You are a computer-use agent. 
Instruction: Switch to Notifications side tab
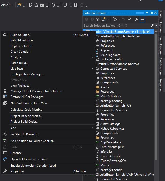tap(161, 67)
